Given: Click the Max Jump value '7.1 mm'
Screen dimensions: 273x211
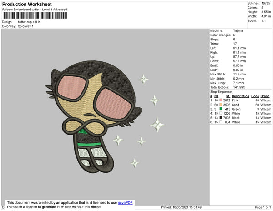Looking at the screenshot, I should click(x=238, y=83).
